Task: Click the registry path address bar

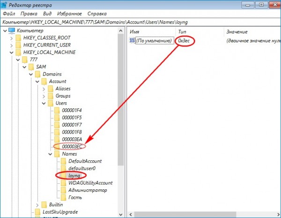Action: coord(140,22)
